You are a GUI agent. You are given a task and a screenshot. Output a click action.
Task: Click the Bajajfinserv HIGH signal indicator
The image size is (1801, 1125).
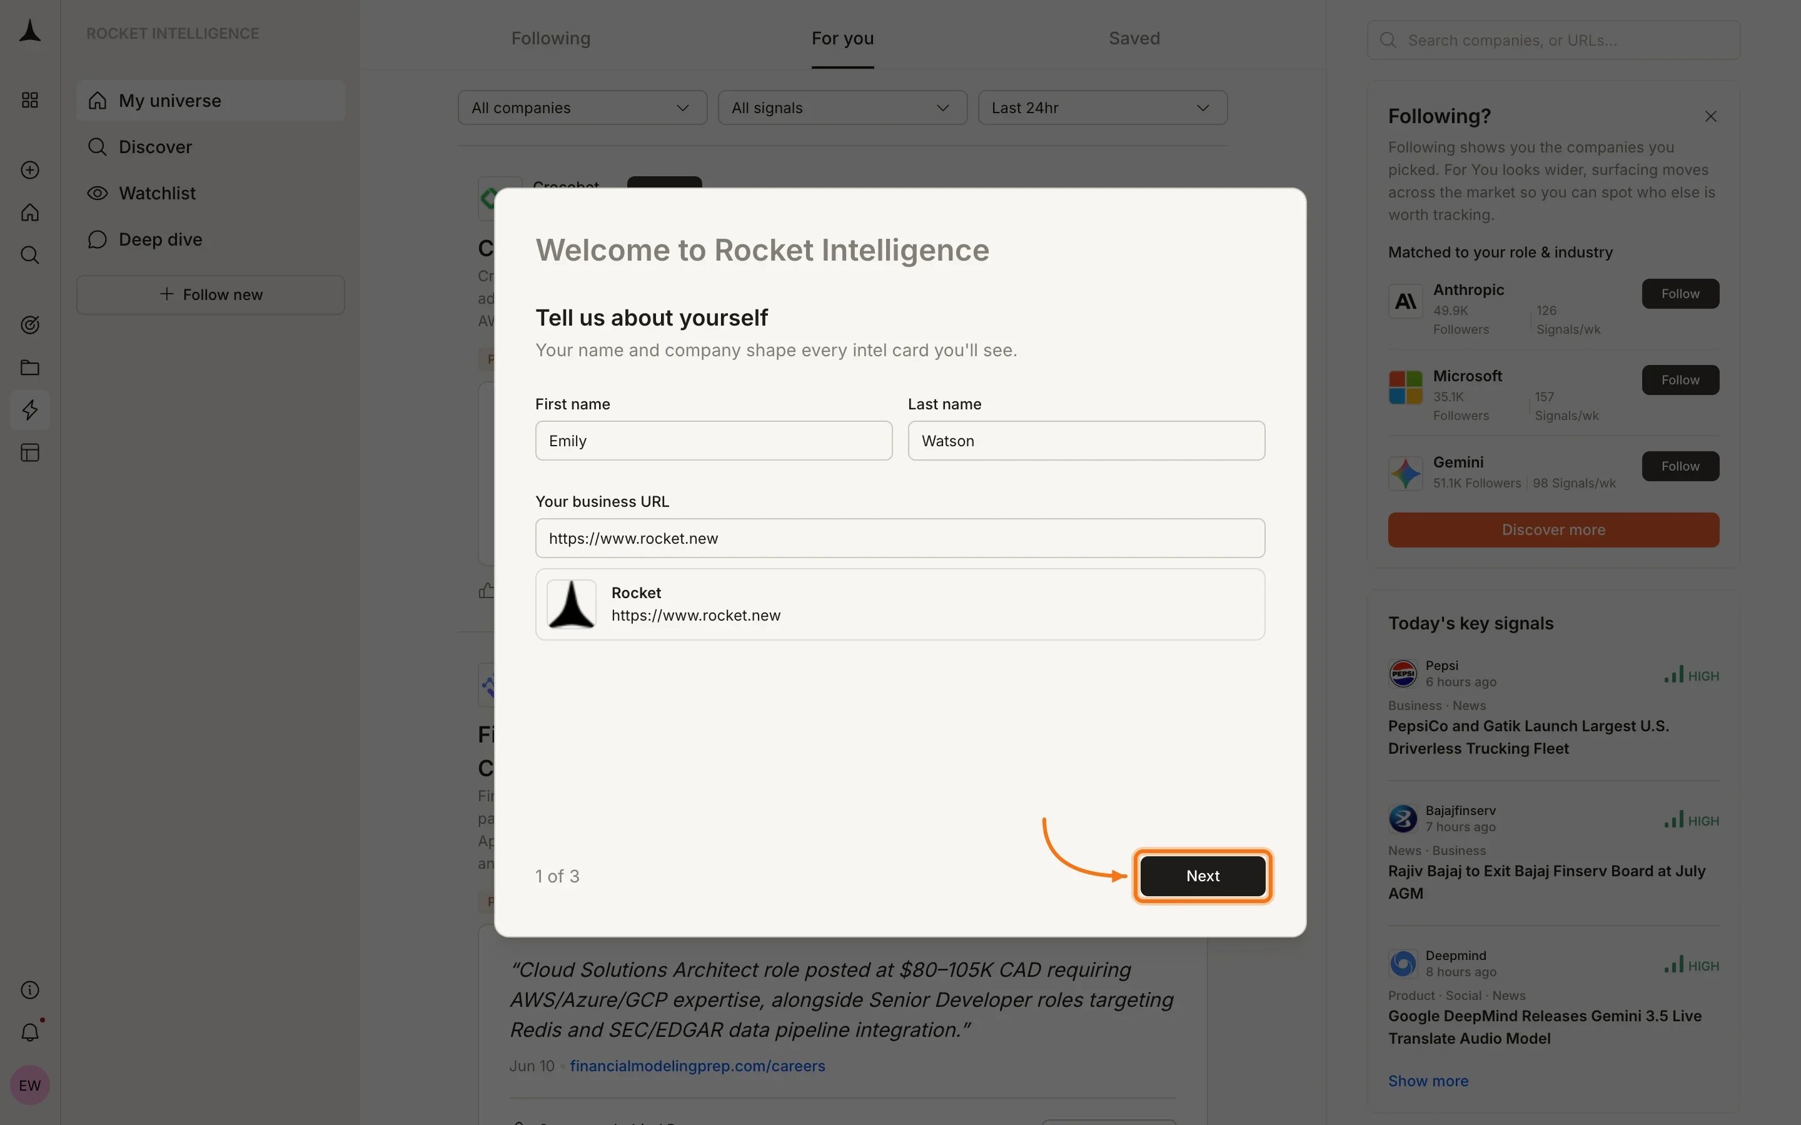[1692, 821]
